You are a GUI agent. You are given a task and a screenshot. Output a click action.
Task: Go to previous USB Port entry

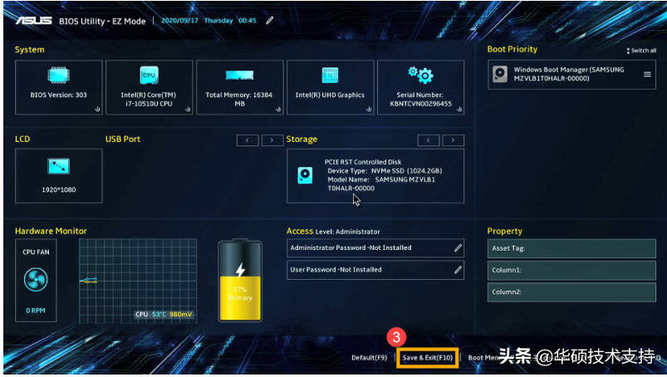point(248,140)
